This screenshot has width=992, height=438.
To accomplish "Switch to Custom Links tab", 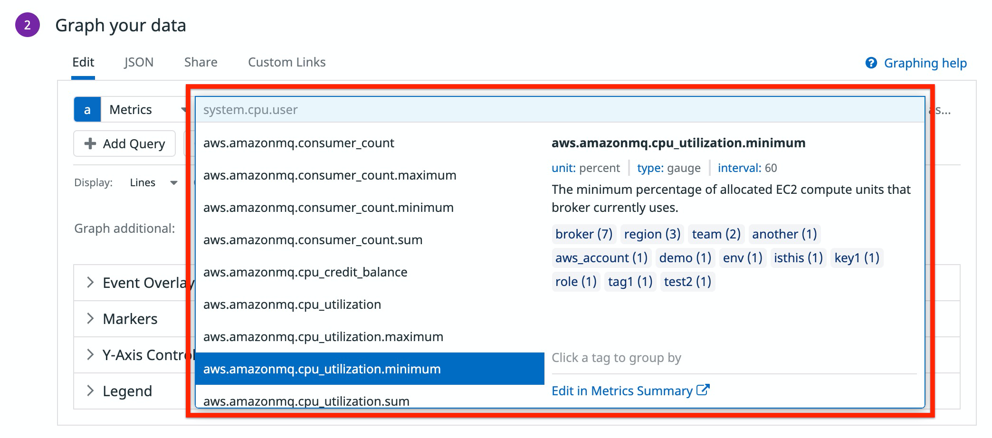I will (287, 62).
